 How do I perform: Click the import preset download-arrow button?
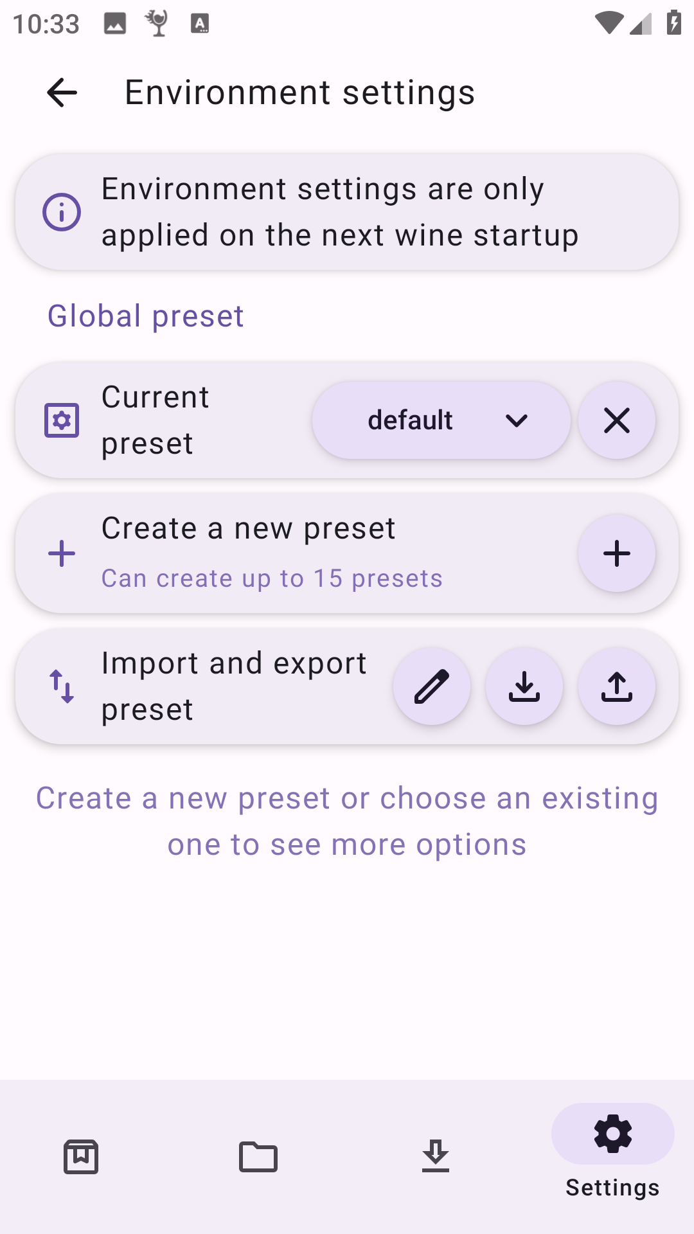click(x=524, y=686)
